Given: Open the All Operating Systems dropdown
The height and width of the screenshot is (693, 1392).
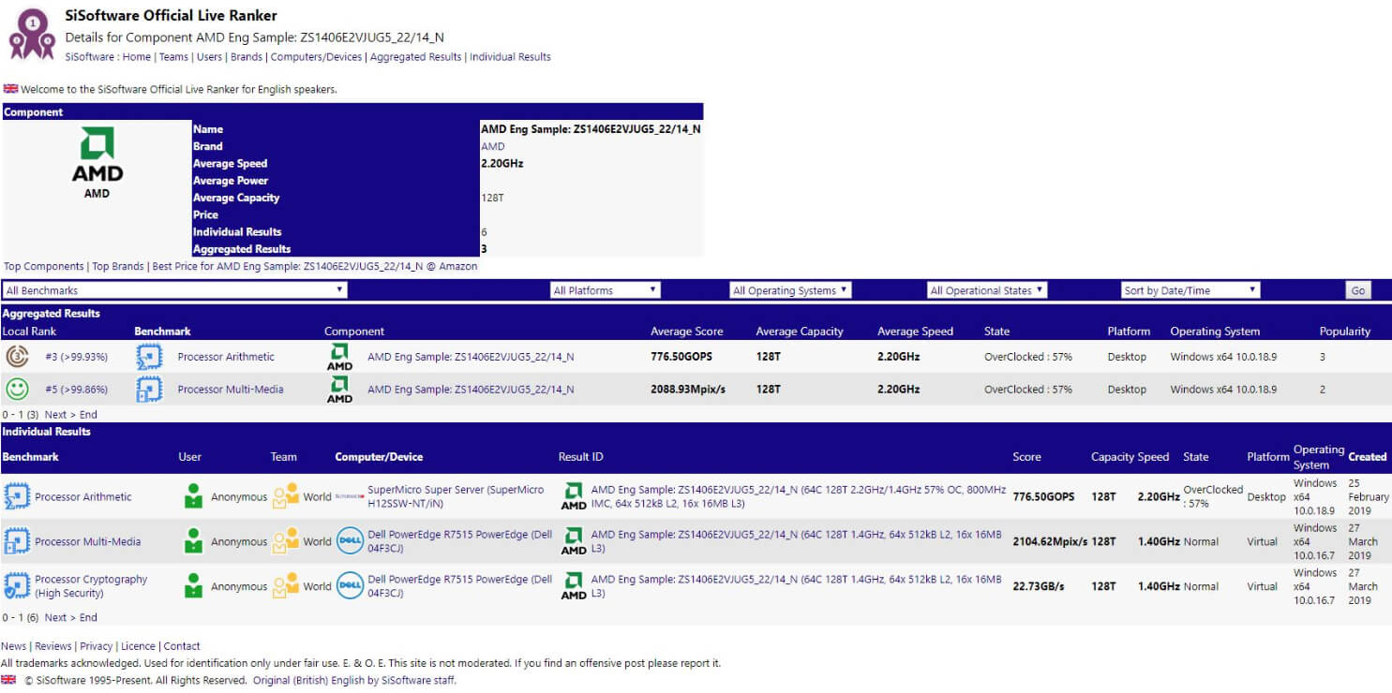Looking at the screenshot, I should tap(790, 290).
